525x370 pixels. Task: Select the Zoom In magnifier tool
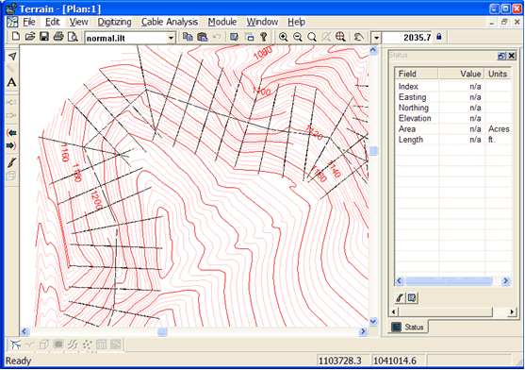tap(284, 37)
